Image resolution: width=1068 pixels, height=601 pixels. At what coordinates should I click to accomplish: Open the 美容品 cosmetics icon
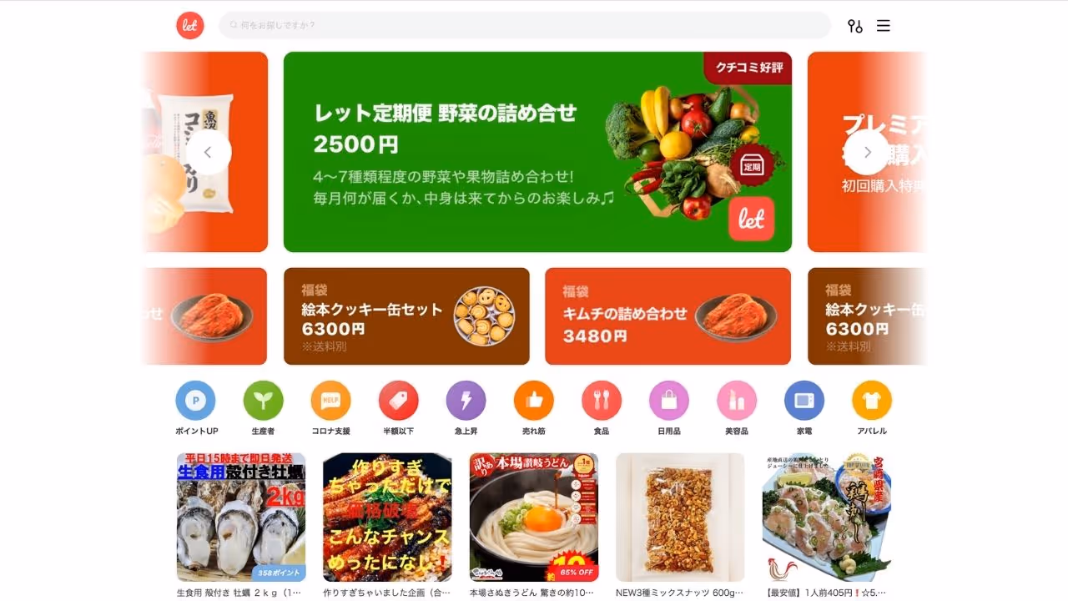coord(737,401)
